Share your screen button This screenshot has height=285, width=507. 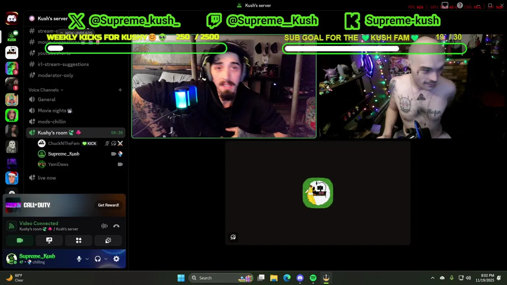click(49, 240)
